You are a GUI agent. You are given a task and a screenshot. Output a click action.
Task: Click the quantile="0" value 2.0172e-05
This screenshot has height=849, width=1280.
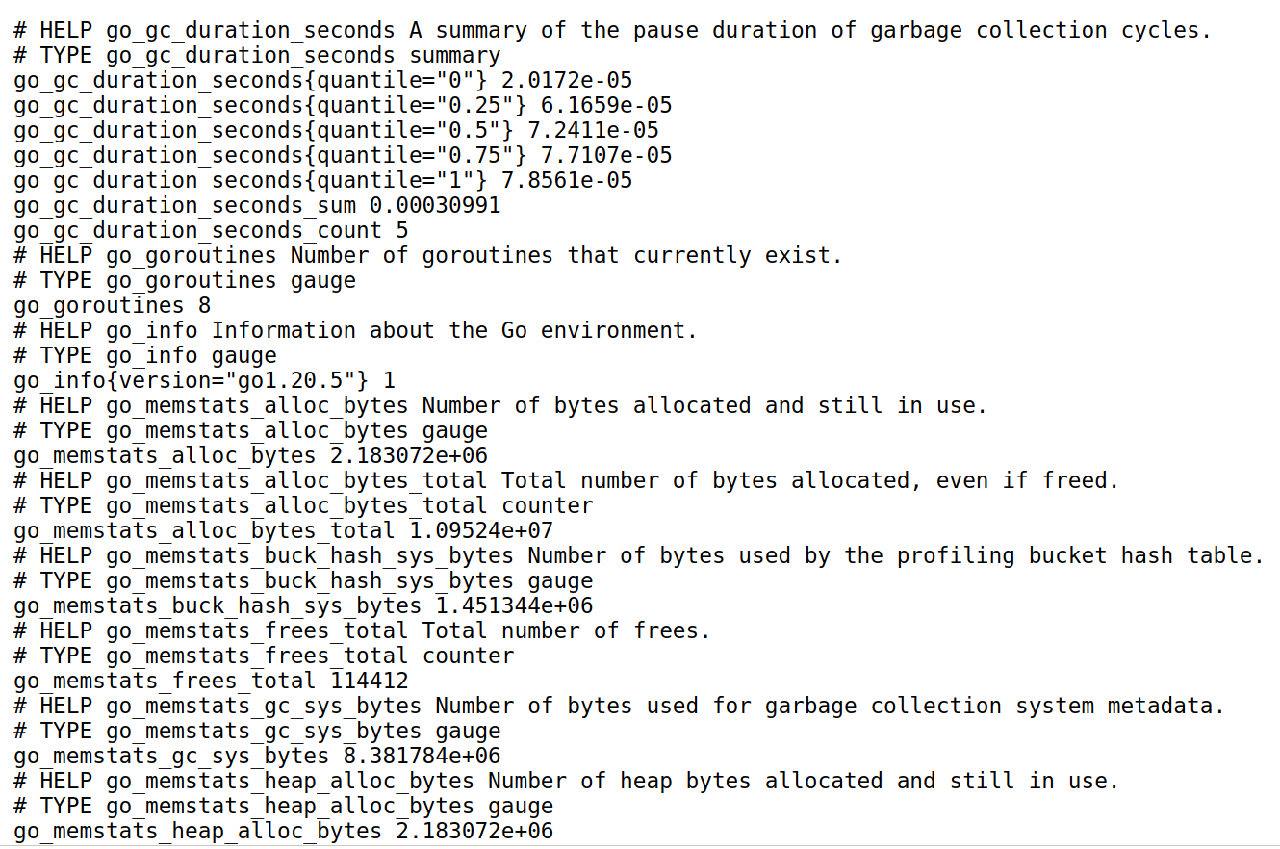pos(567,81)
